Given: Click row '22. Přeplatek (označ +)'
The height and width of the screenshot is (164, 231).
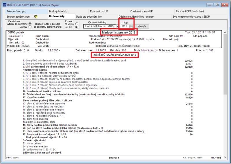Looking at the screenshot, I should tap(108, 134).
